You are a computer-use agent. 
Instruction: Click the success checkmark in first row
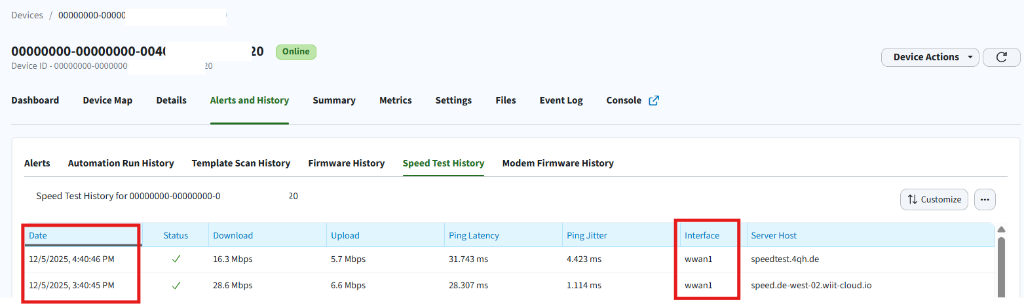tap(176, 259)
